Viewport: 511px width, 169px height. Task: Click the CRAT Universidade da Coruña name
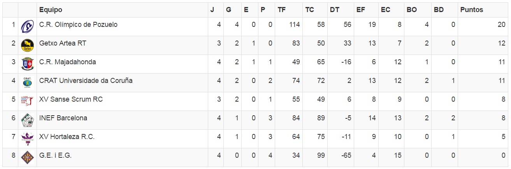click(86, 81)
